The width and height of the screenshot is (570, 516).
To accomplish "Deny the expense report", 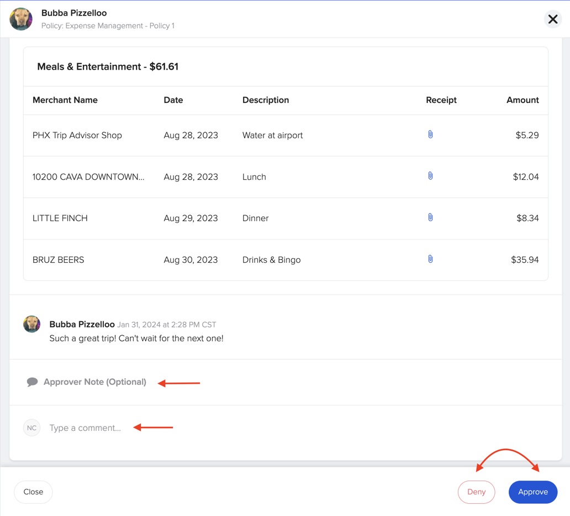I will point(476,492).
